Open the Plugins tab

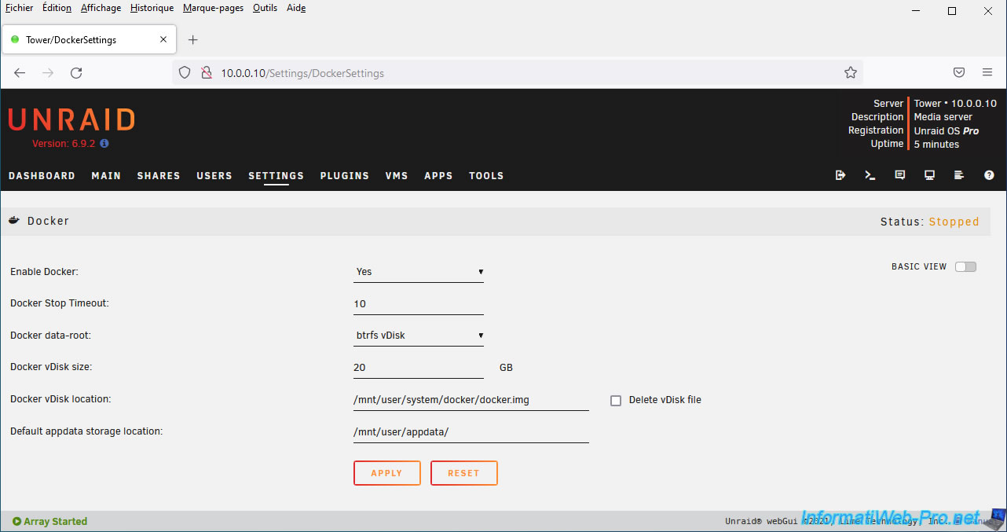[x=344, y=176]
